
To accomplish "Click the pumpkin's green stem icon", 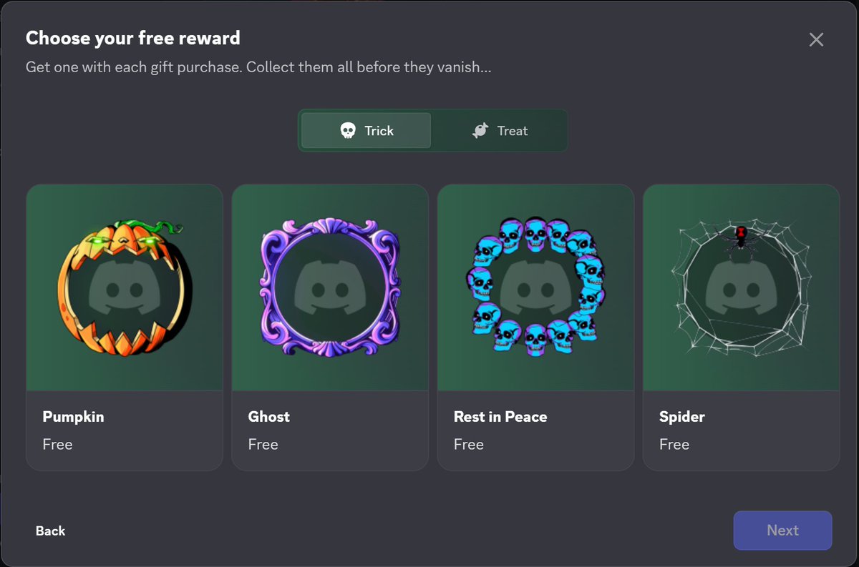I will (x=157, y=227).
